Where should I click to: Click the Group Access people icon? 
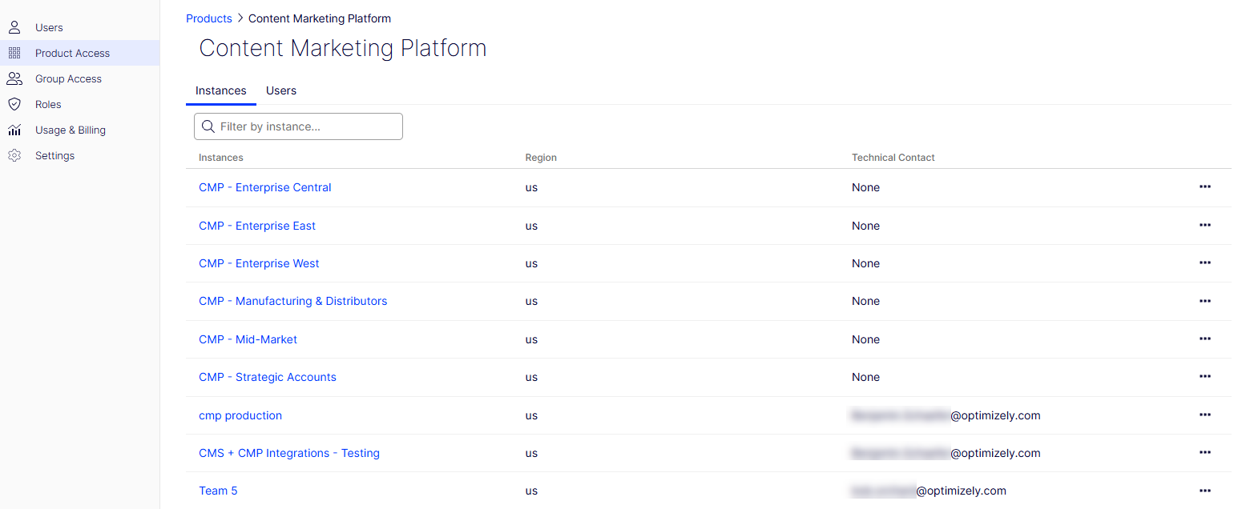click(x=14, y=78)
